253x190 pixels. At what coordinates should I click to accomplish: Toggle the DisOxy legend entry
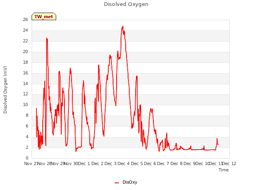(x=126, y=182)
